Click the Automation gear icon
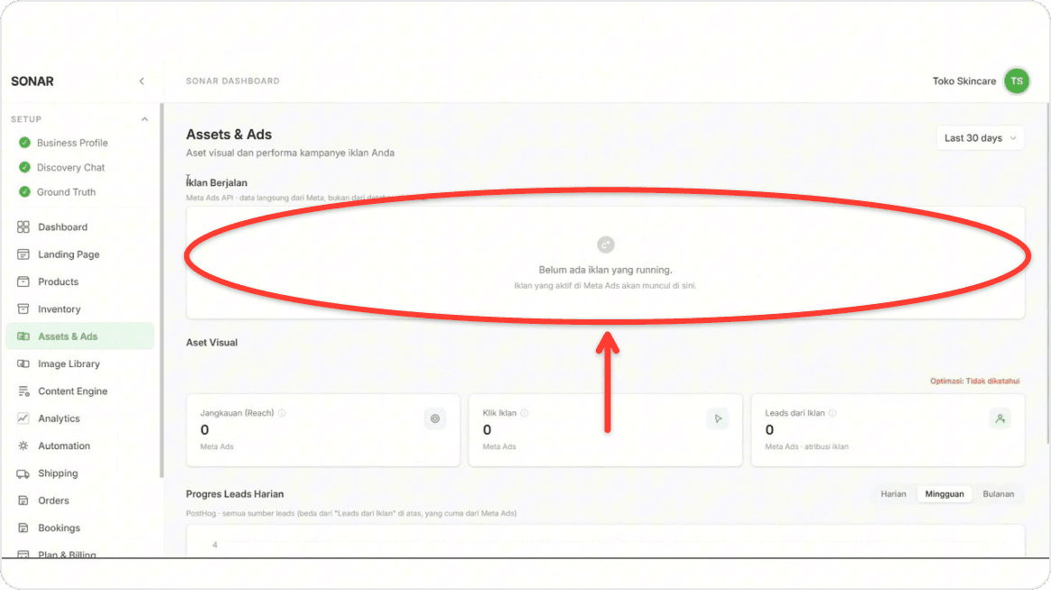This screenshot has width=1051, height=590. pos(23,446)
